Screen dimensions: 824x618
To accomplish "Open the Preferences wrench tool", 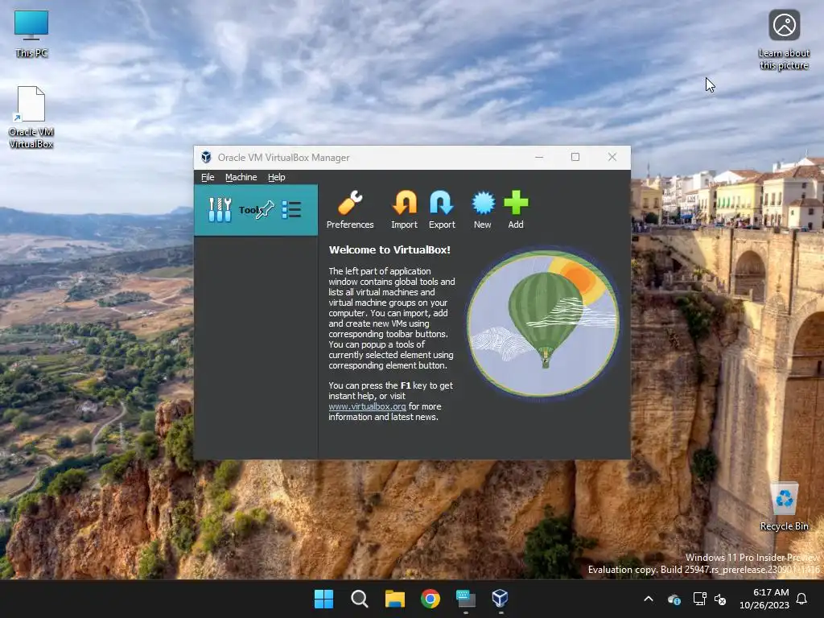I will click(x=350, y=210).
